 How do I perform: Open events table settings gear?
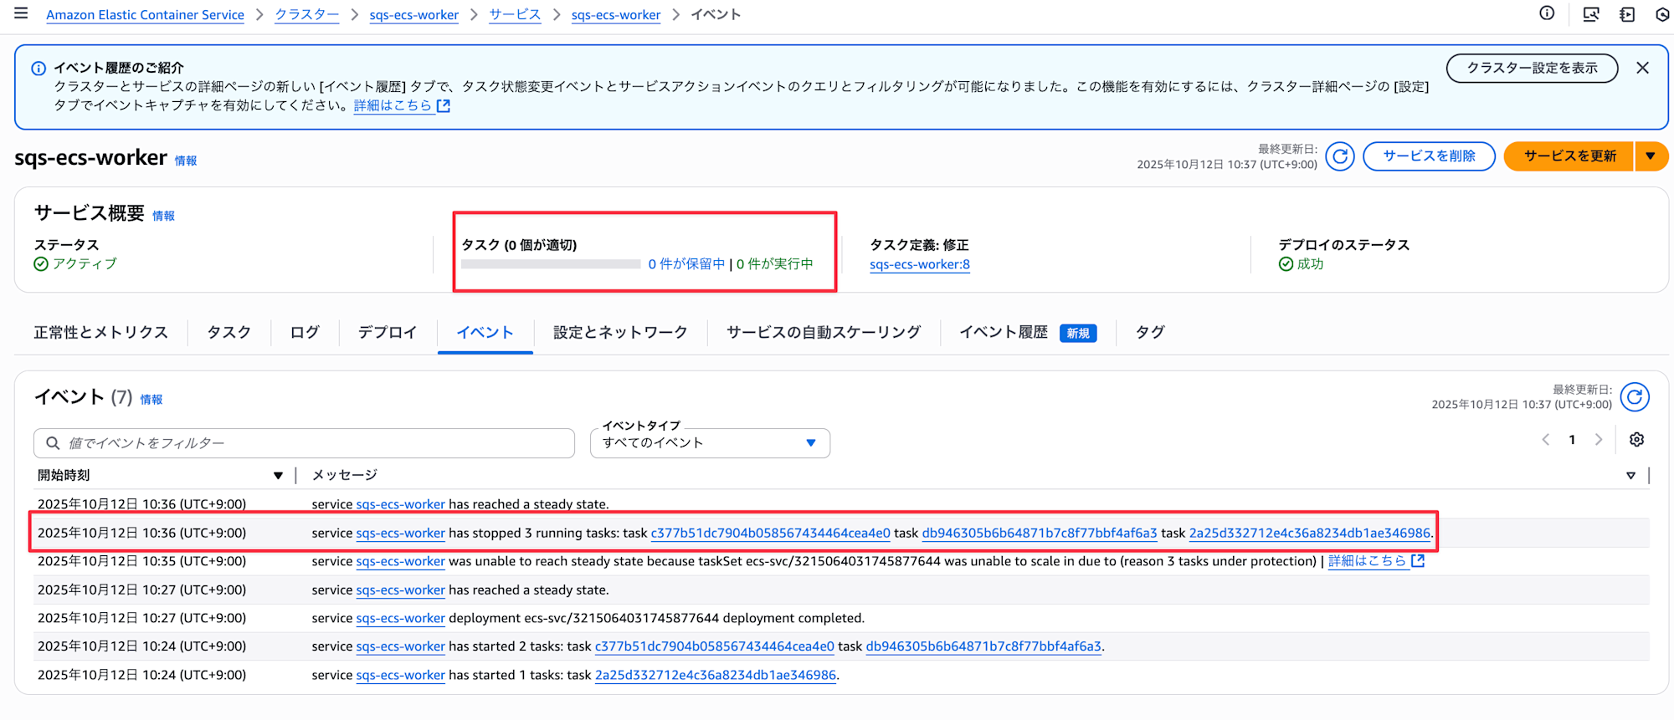1636,440
